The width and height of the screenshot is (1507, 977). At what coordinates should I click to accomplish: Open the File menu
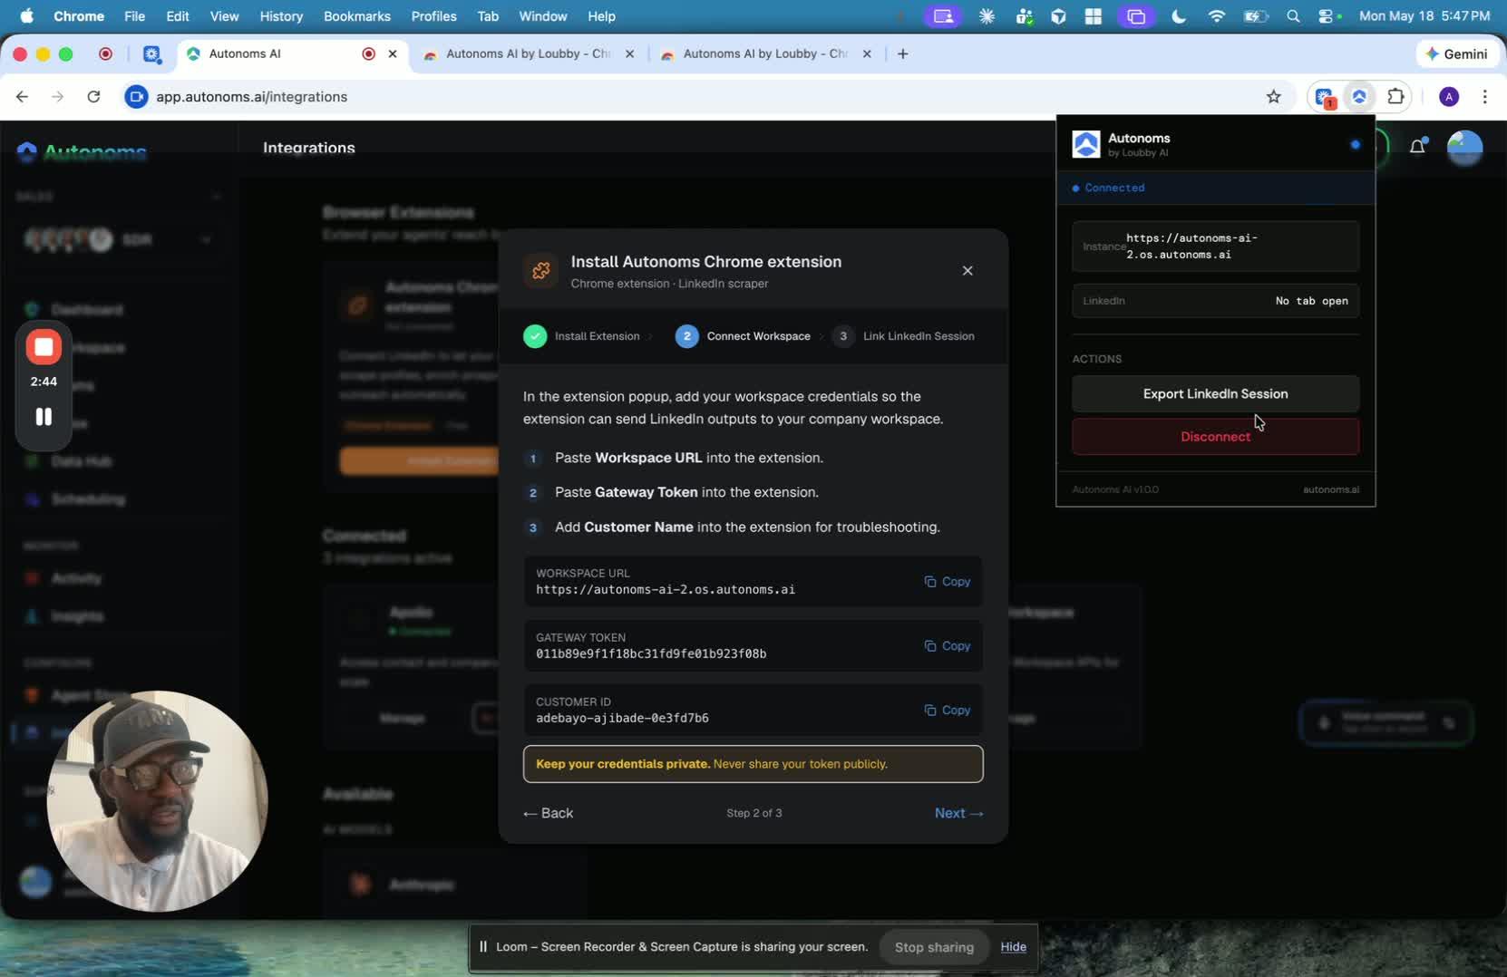point(134,15)
